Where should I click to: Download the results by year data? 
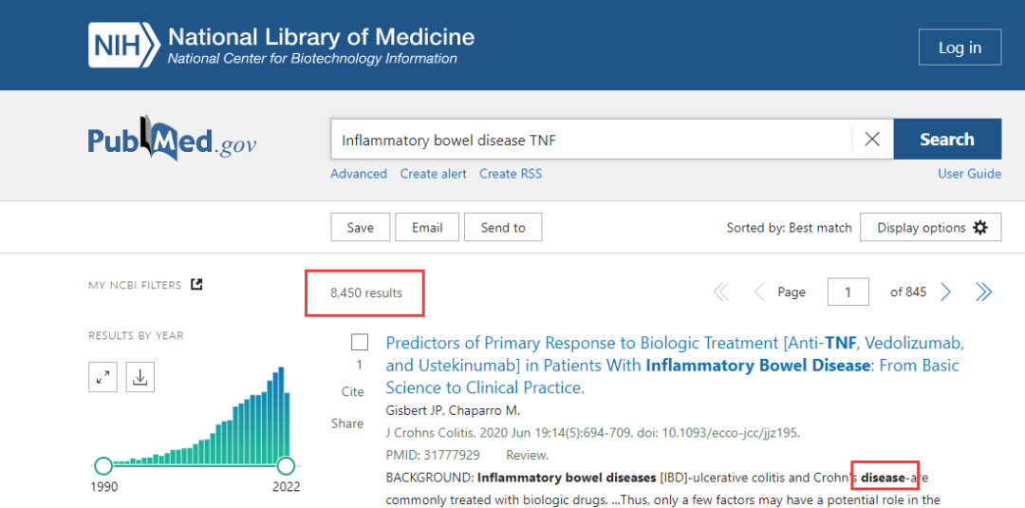pos(140,377)
